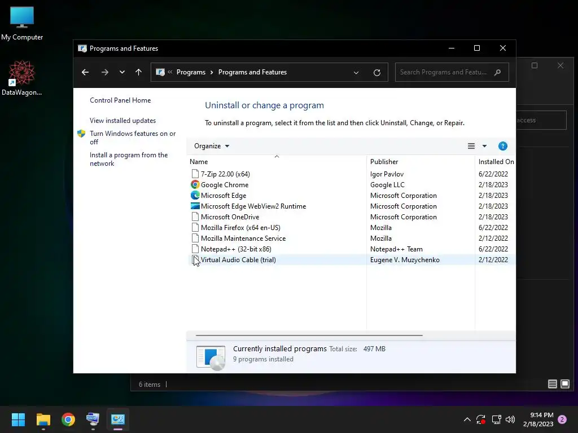Click the change view list icon

point(471,146)
